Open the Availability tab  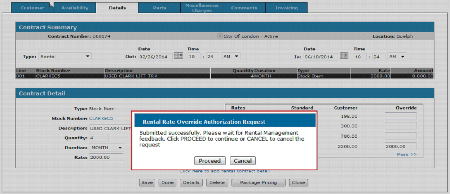click(75, 8)
